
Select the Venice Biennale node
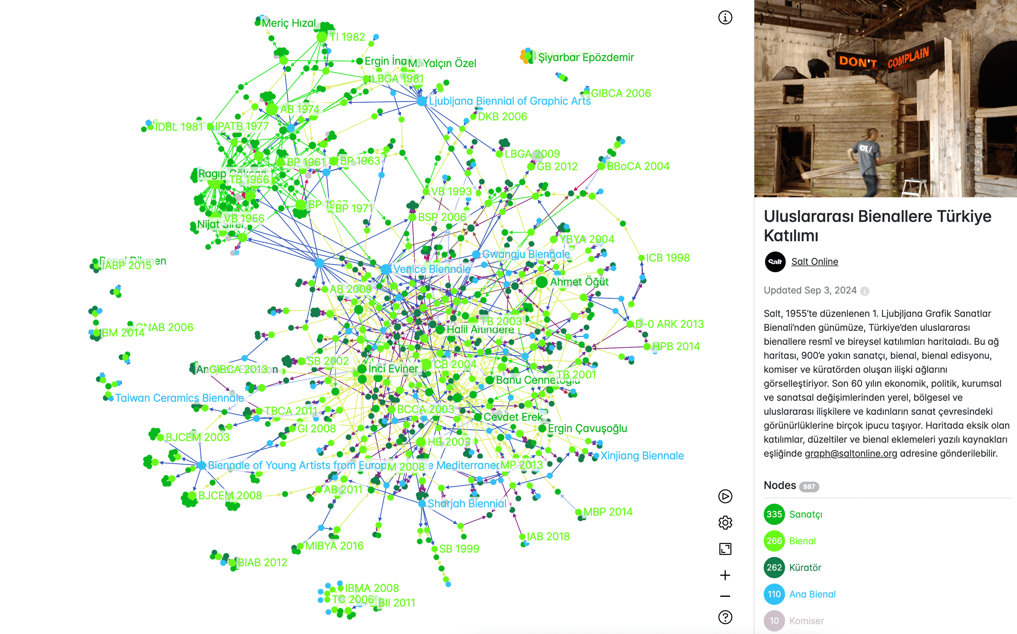pyautogui.click(x=386, y=269)
